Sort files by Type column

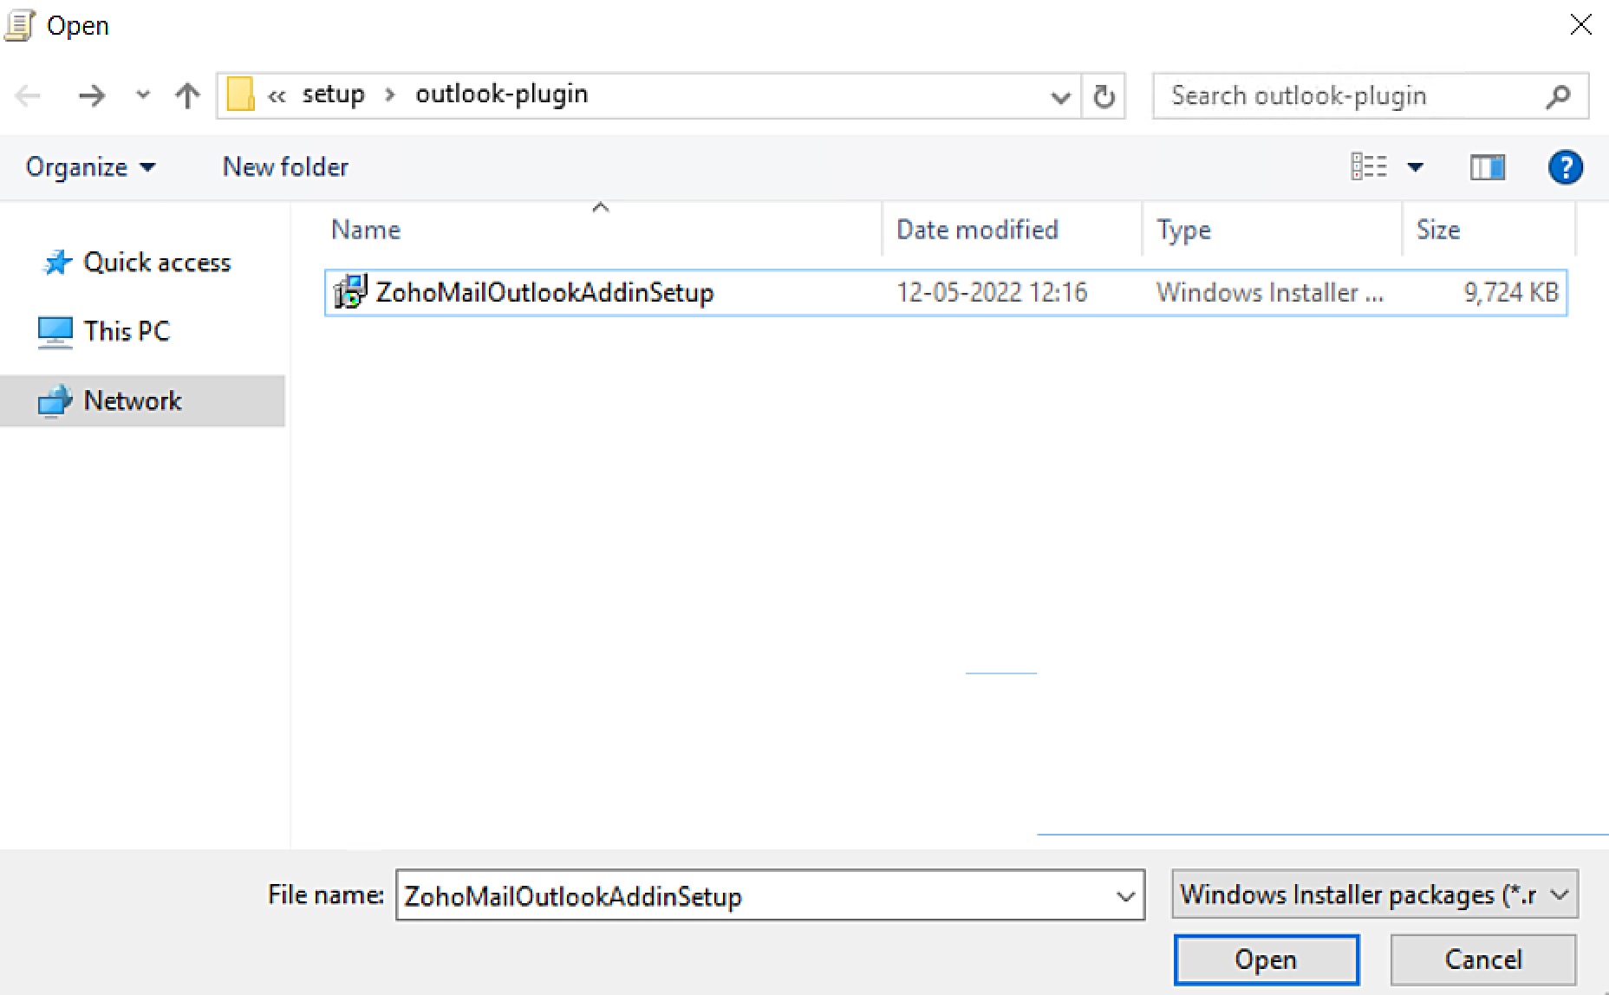[1272, 230]
